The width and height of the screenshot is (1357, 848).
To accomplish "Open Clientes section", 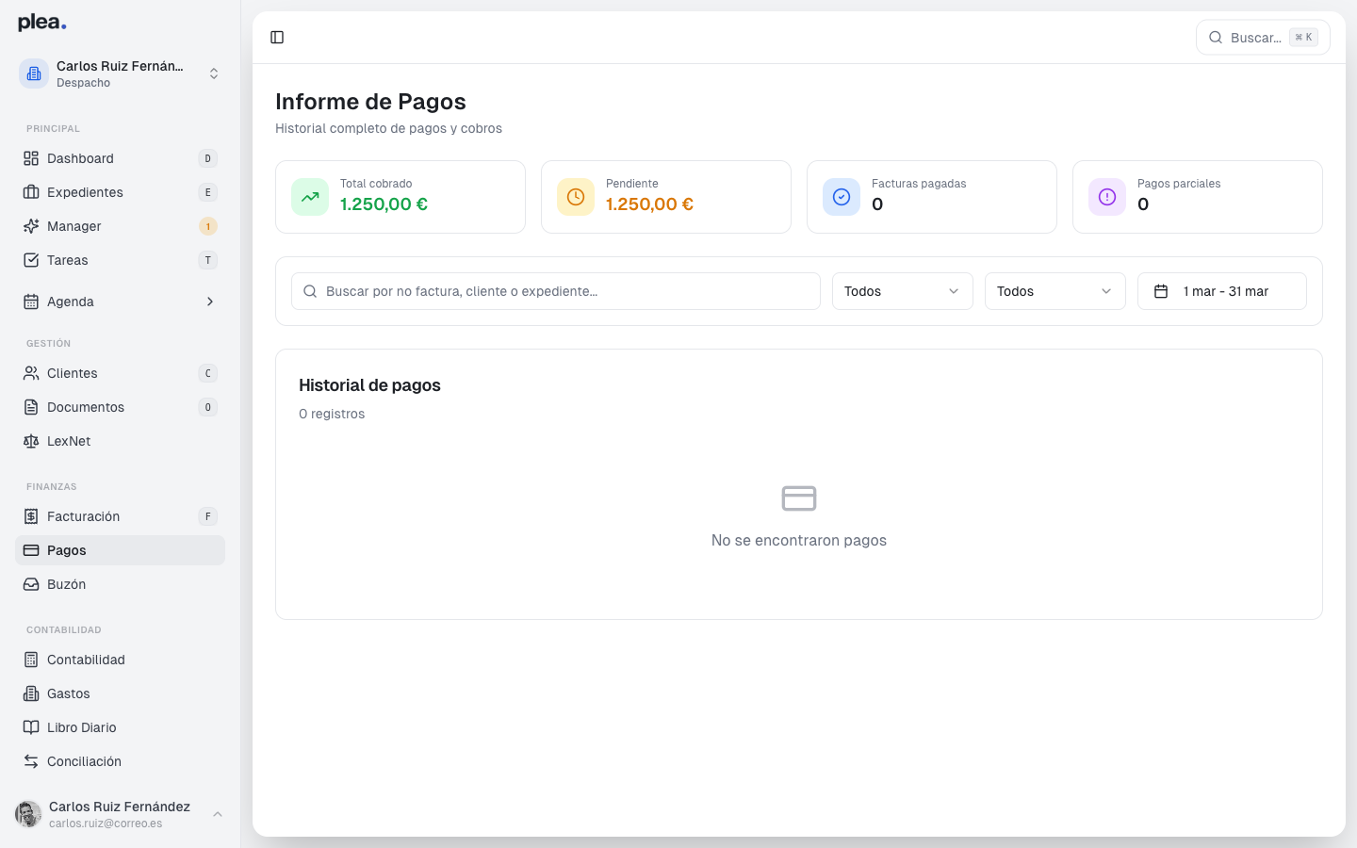I will [120, 373].
